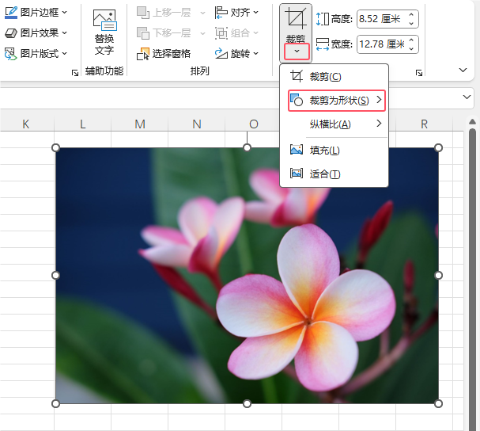Select column K header
This screenshot has width=480, height=431.
click(x=26, y=124)
